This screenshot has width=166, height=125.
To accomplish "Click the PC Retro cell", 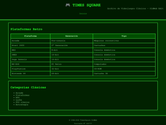I will click(x=71, y=64).
